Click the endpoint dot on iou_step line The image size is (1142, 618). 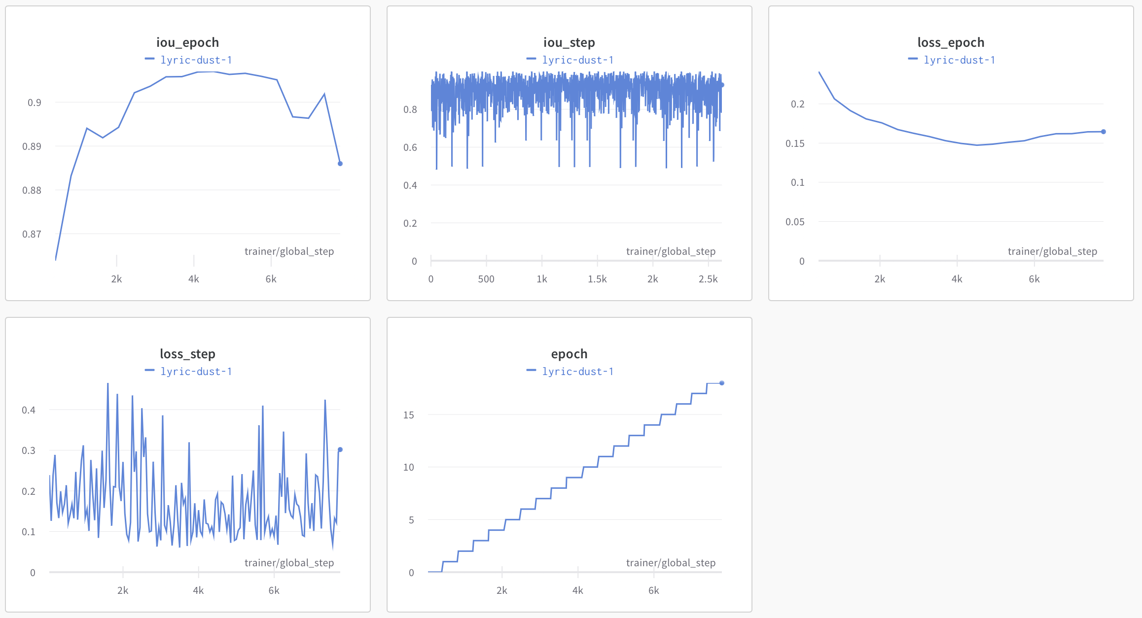point(722,85)
